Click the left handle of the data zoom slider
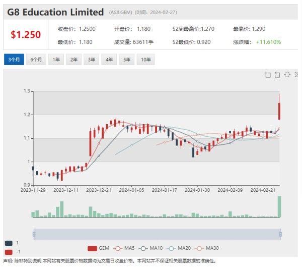Screen dimensions: 302x273 pyautogui.click(x=34, y=234)
